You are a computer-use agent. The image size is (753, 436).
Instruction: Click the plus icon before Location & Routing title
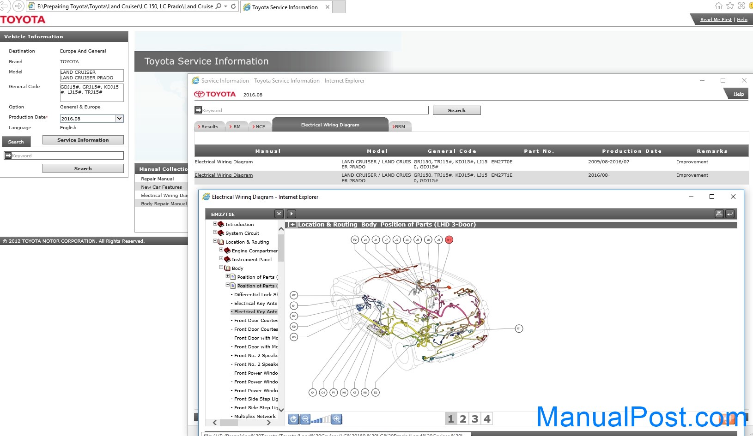[292, 225]
